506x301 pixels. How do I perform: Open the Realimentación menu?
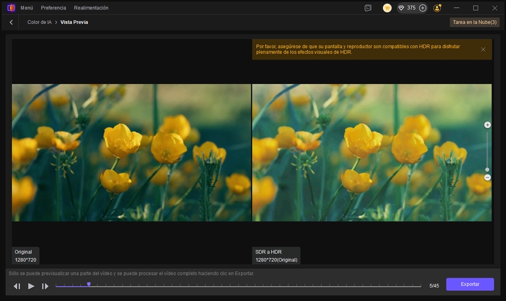(x=91, y=8)
